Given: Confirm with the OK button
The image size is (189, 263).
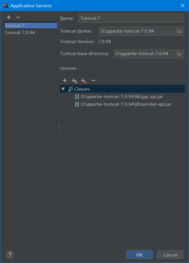Looking at the screenshot, I should point(139,255).
